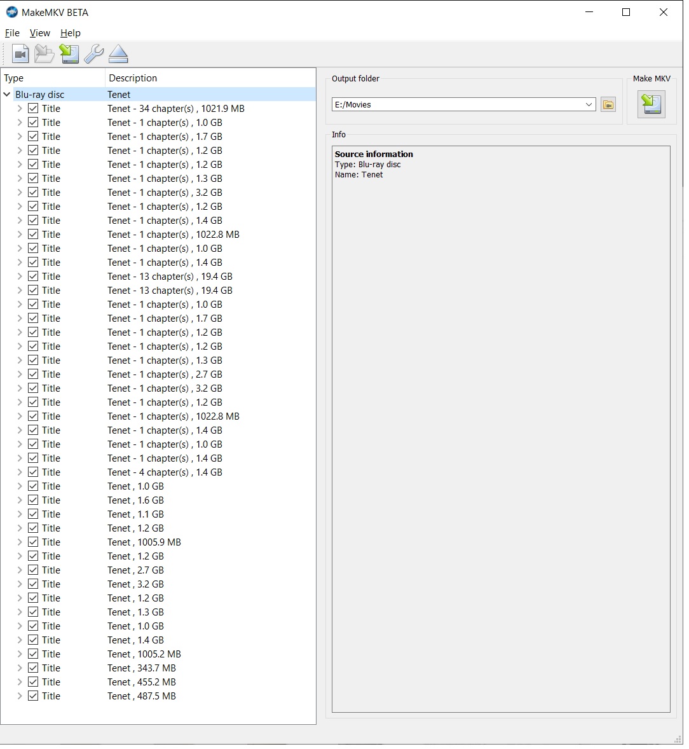Select the chapterless 'Tenet , 1.4 GB' description
Image resolution: width=689 pixels, height=749 pixels.
[135, 640]
